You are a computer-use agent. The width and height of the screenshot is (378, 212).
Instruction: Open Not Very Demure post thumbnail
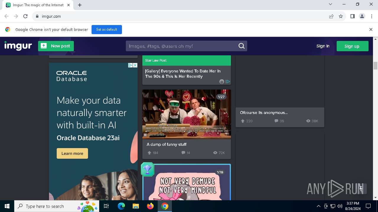[x=187, y=183]
